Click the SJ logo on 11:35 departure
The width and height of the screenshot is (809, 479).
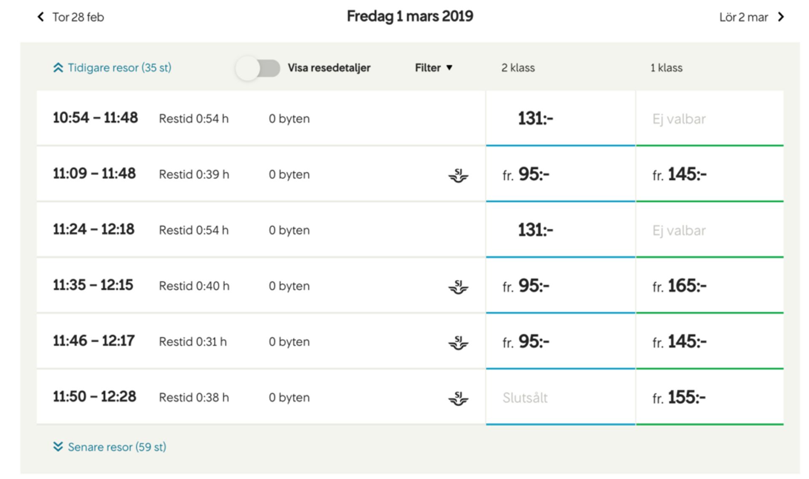click(x=458, y=287)
